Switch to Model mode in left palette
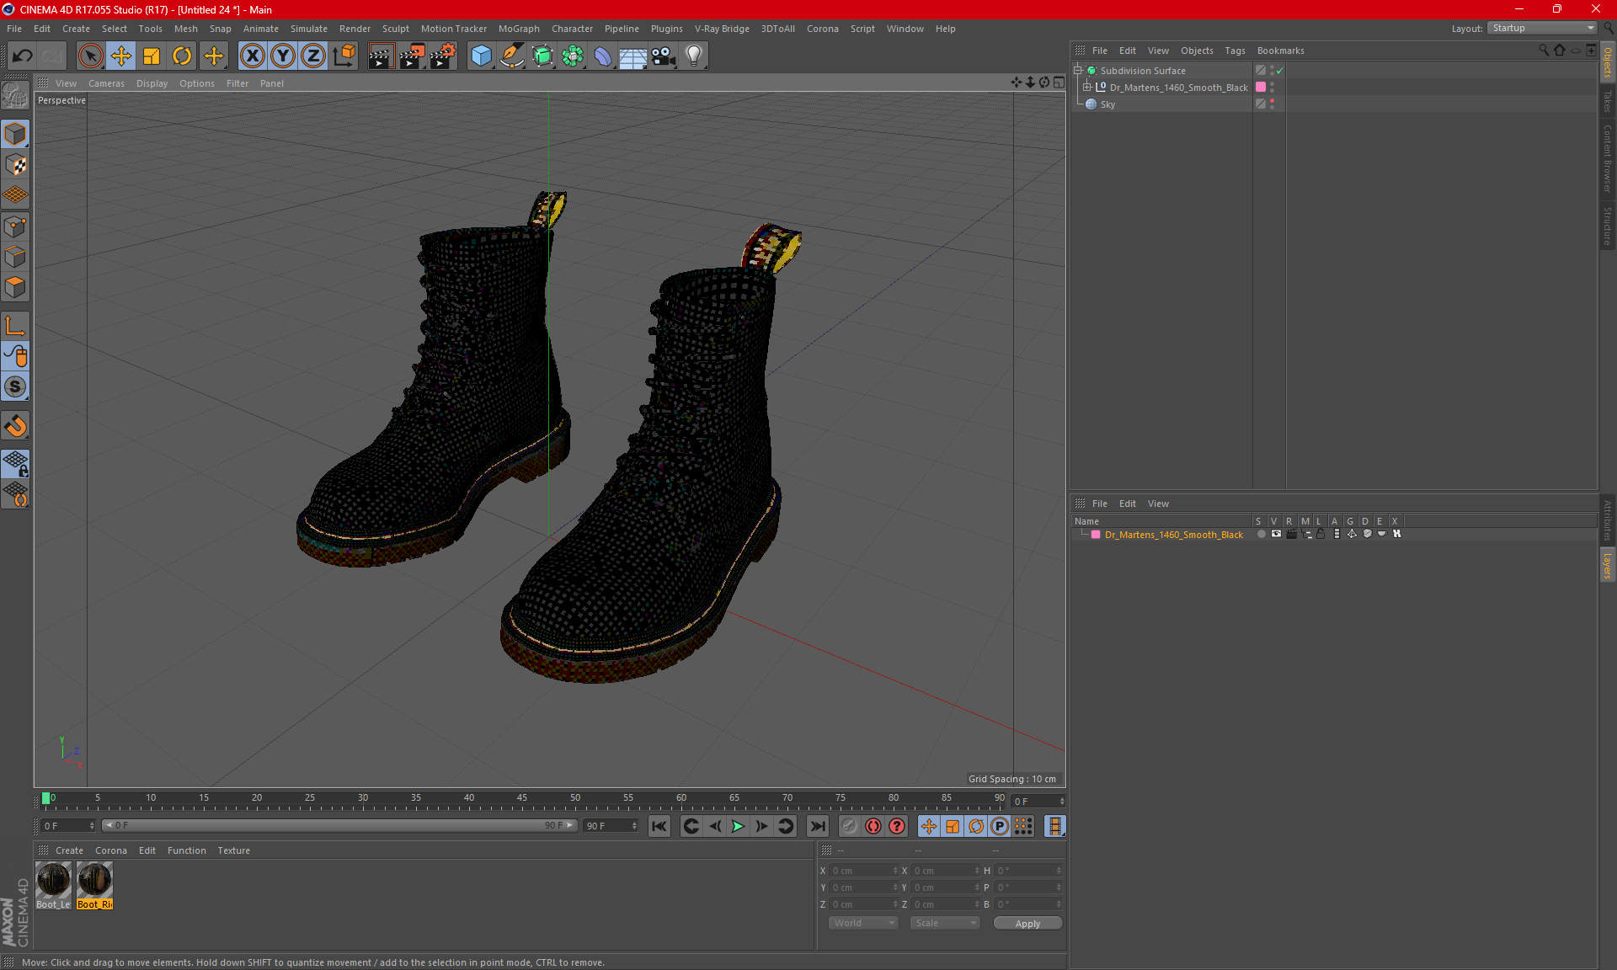Viewport: 1617px width, 970px height. tap(15, 135)
